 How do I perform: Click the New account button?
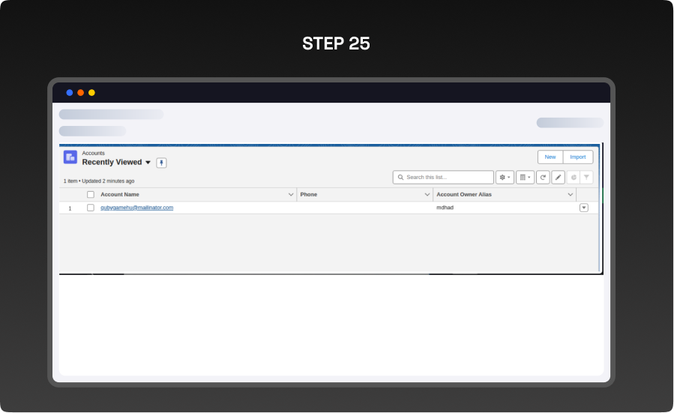coord(550,157)
